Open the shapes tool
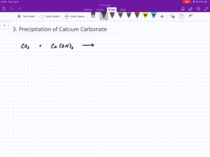 tap(172, 16)
